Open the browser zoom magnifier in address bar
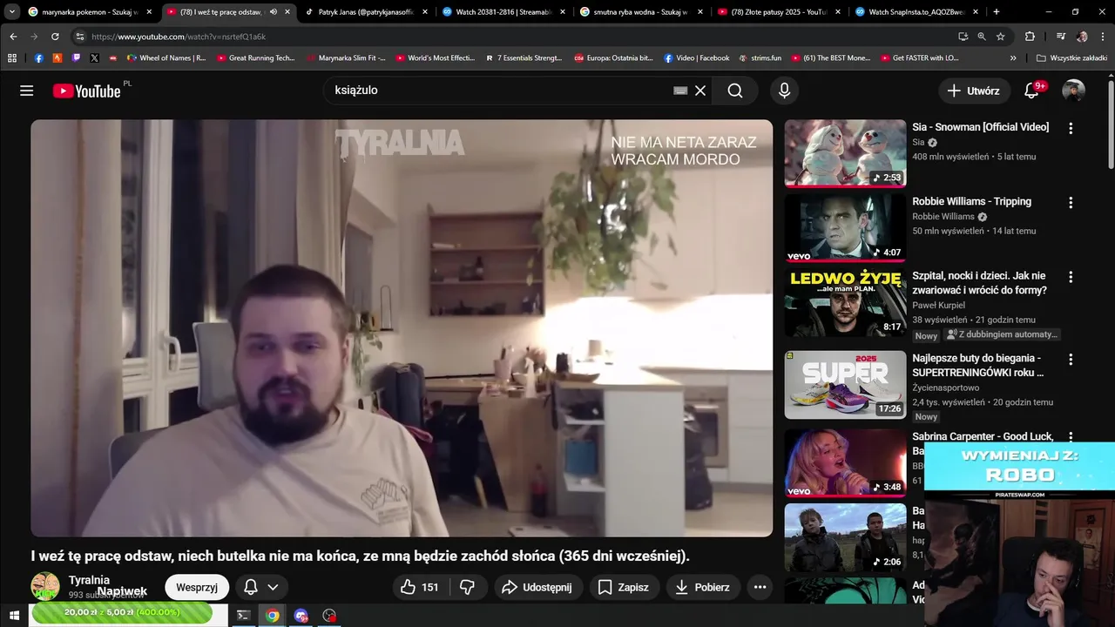 982,37
